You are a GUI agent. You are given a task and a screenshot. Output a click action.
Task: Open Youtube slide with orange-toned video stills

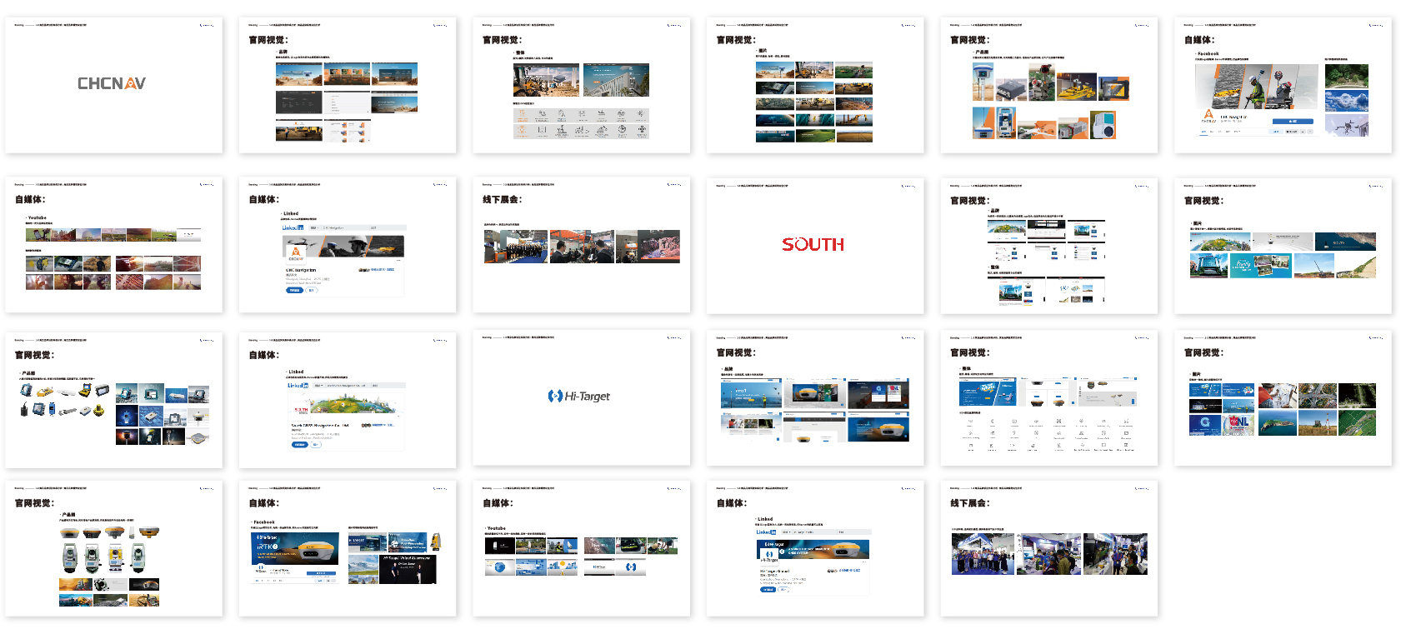click(x=113, y=245)
